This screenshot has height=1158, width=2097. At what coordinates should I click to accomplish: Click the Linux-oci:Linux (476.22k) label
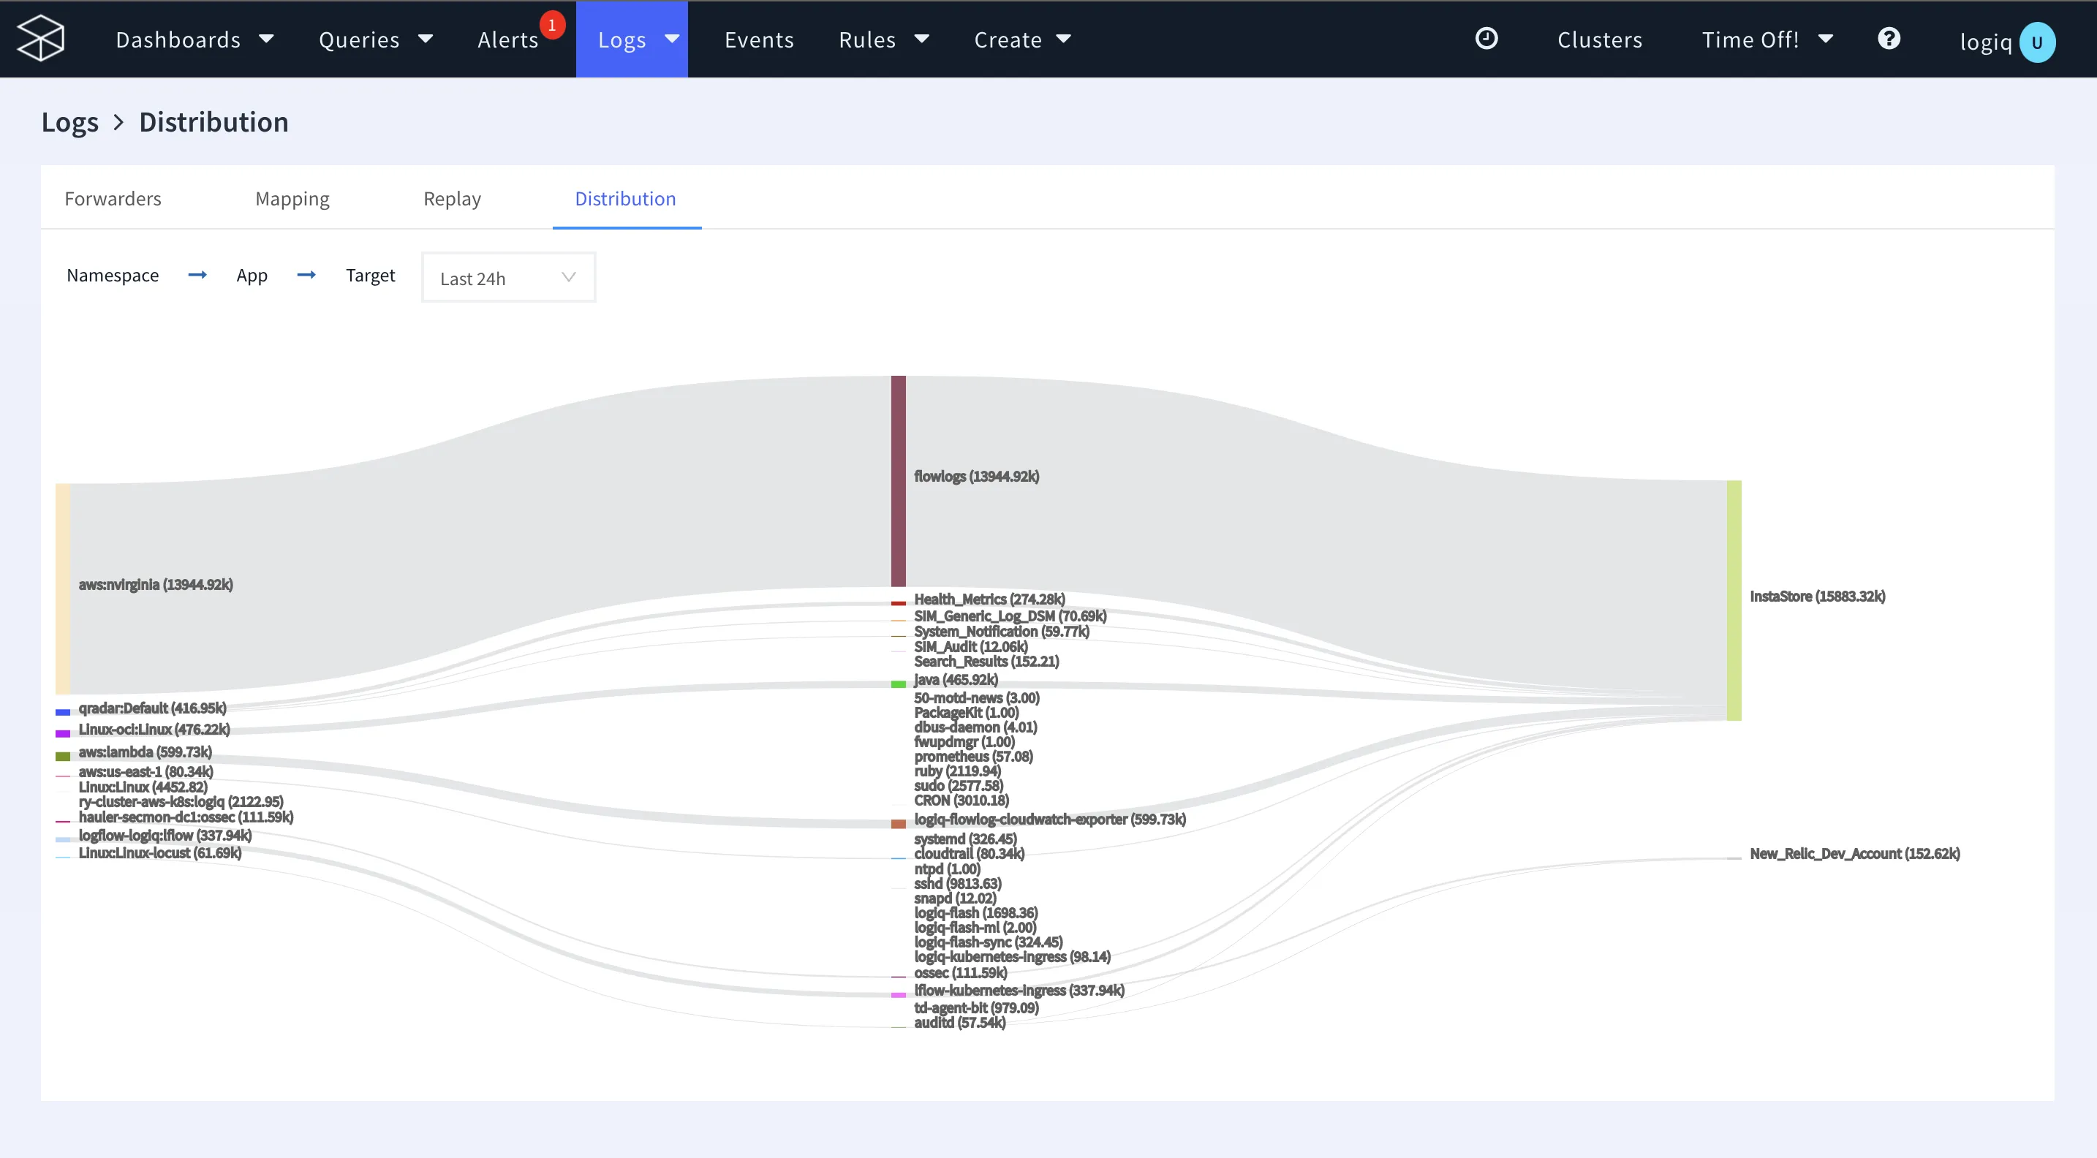154,729
